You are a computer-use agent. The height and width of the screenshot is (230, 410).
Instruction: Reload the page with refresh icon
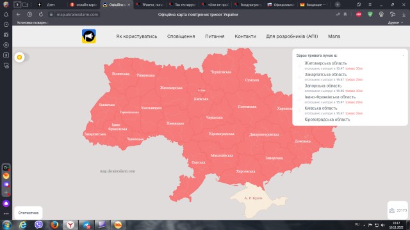pos(41,15)
